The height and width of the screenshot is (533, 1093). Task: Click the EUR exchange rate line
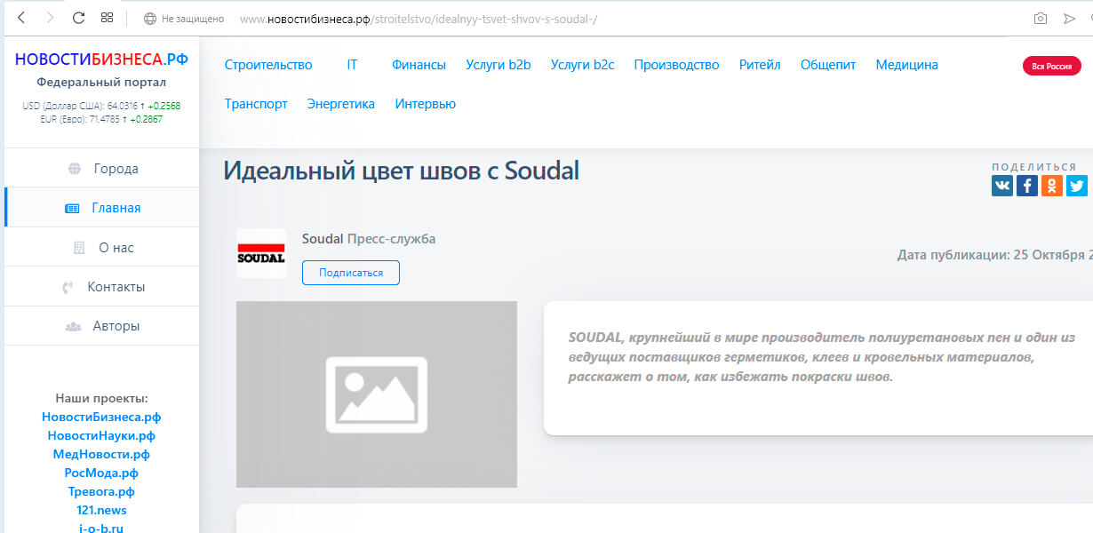[x=101, y=119]
